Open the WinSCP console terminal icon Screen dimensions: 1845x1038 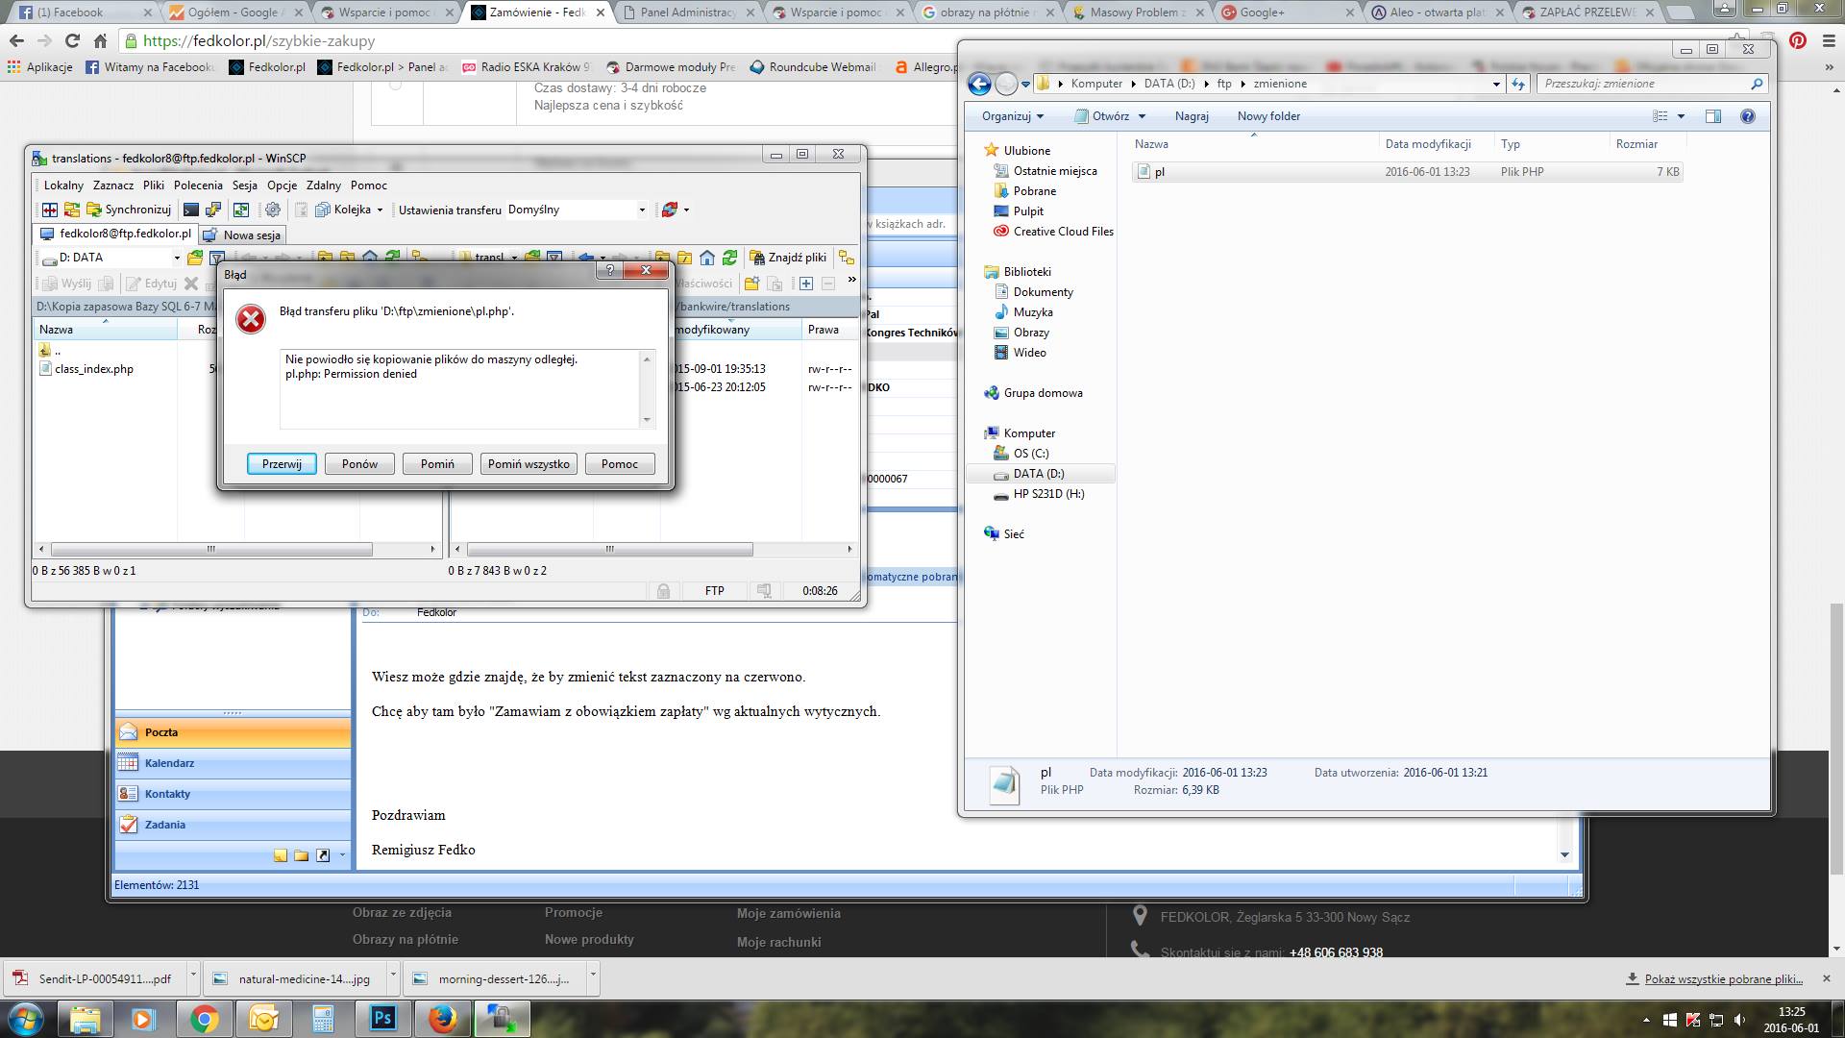point(191,210)
